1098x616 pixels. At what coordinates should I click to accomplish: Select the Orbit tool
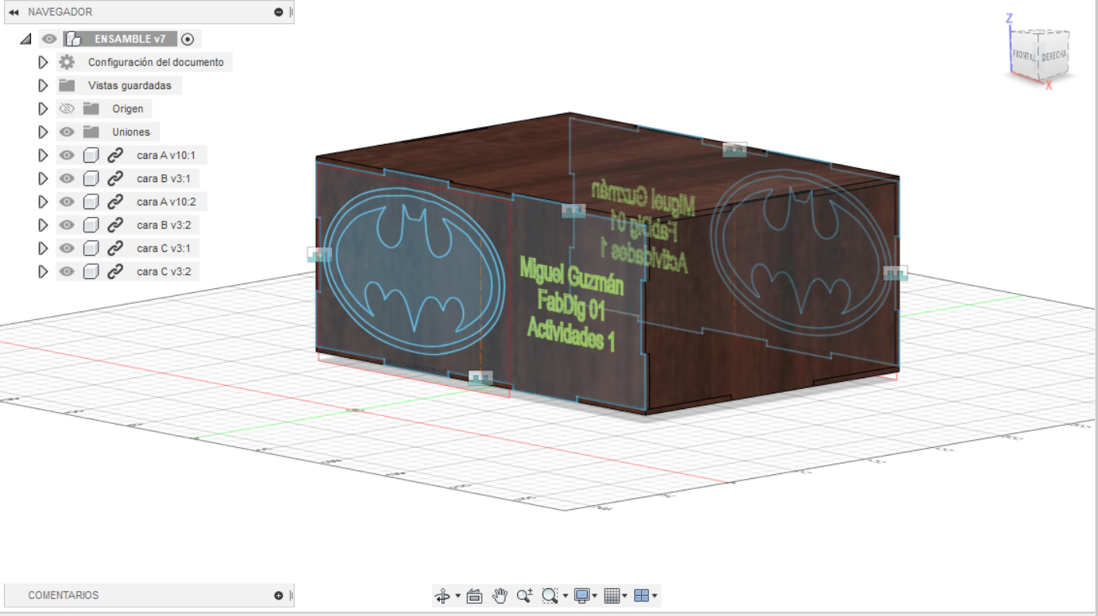click(443, 595)
